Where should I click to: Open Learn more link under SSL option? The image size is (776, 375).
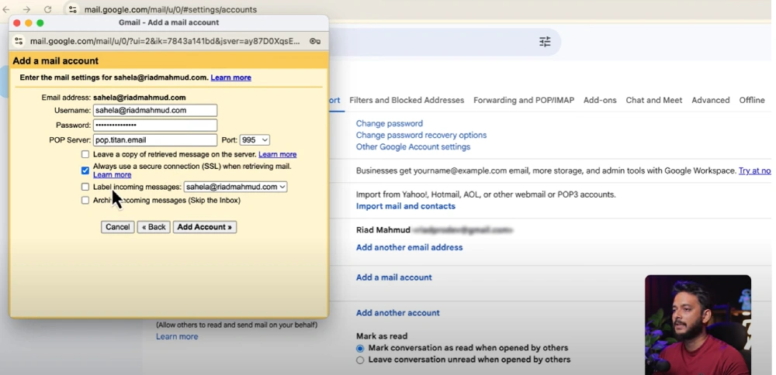click(113, 175)
